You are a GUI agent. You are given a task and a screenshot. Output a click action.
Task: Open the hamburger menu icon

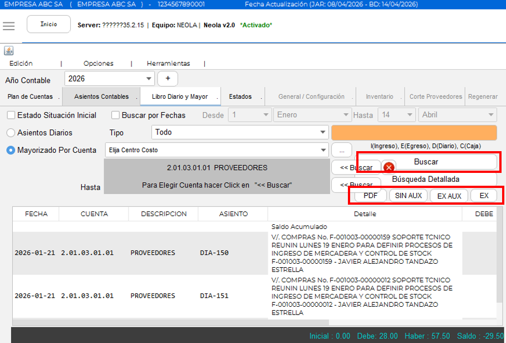click(9, 26)
